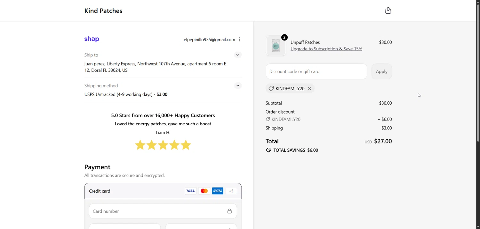Expand the Ship to section
This screenshot has height=229, width=480.
pyautogui.click(x=238, y=55)
